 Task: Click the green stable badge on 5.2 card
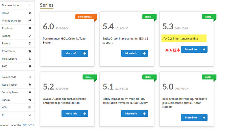[x=90, y=77]
